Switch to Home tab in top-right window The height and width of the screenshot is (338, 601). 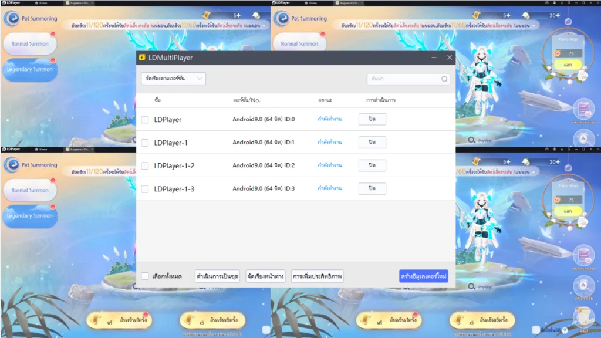tap(311, 3)
